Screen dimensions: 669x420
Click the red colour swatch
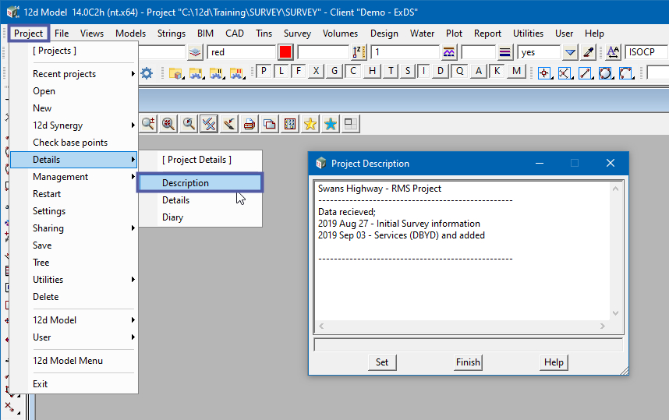pyautogui.click(x=286, y=52)
